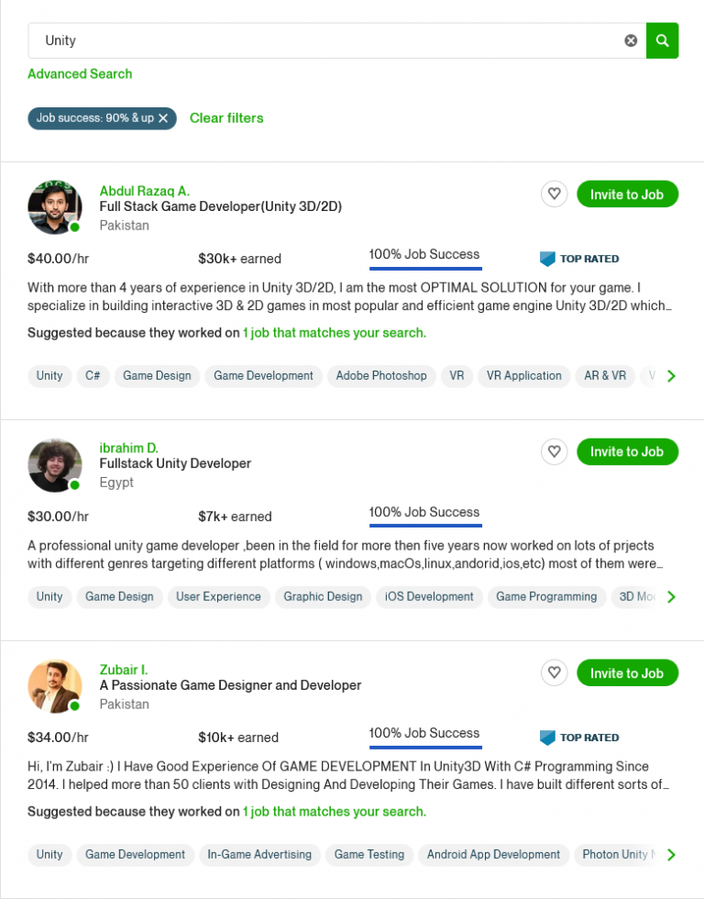
Task: Click Zubair I.'s Top Rated badge
Action: pyautogui.click(x=579, y=738)
